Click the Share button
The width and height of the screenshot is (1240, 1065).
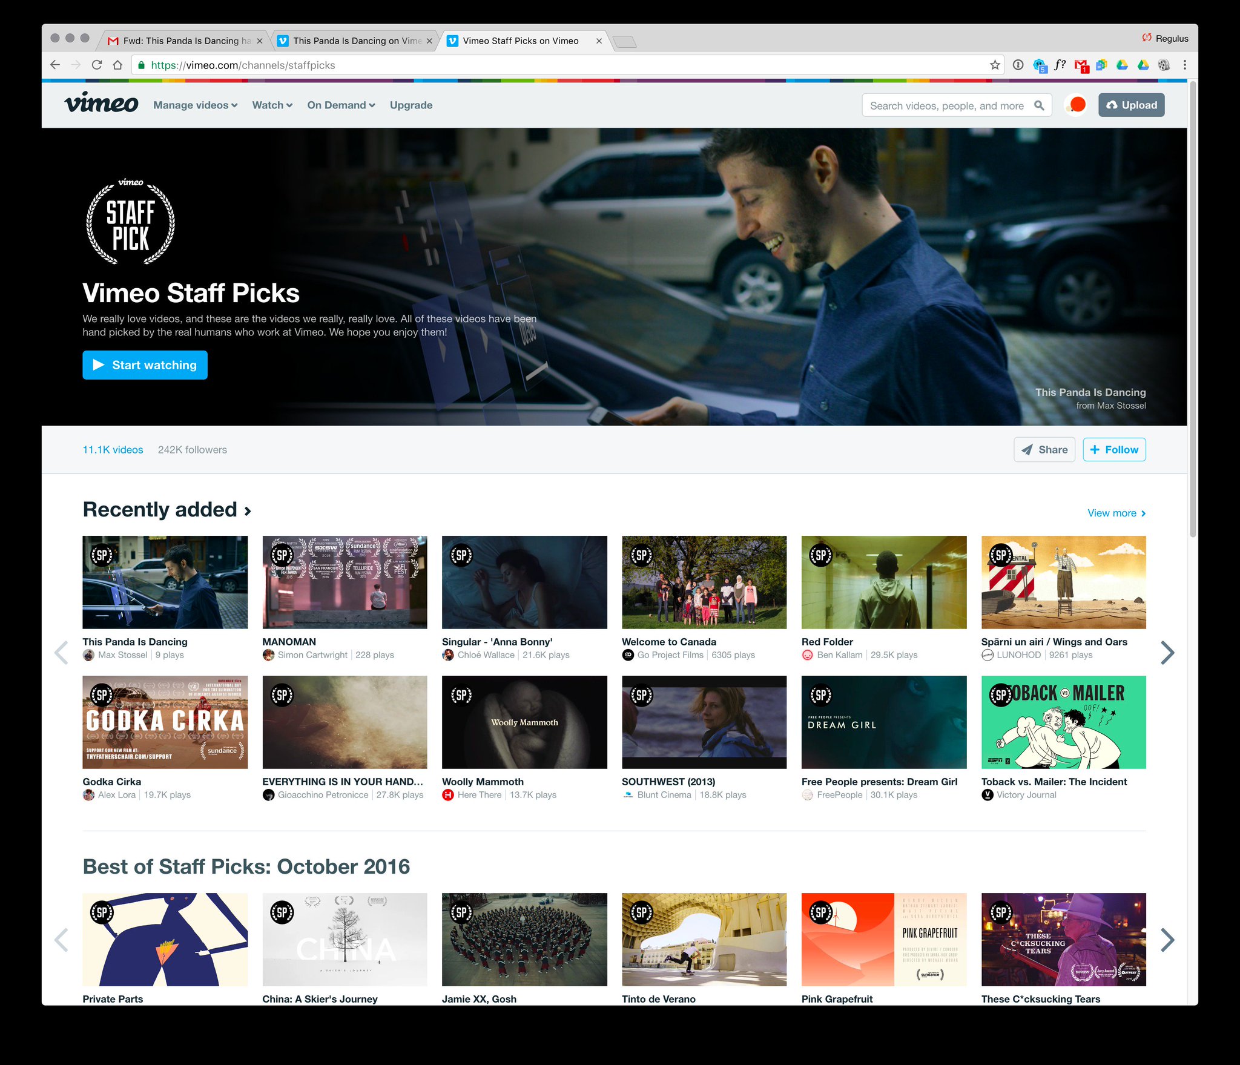pyautogui.click(x=1044, y=450)
